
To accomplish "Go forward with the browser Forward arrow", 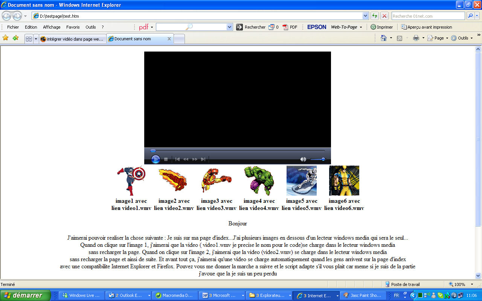I will point(17,16).
